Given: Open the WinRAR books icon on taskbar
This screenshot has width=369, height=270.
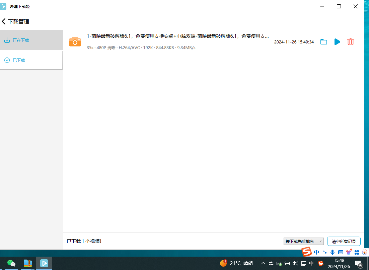Looking at the screenshot, I should pyautogui.click(x=27, y=263).
